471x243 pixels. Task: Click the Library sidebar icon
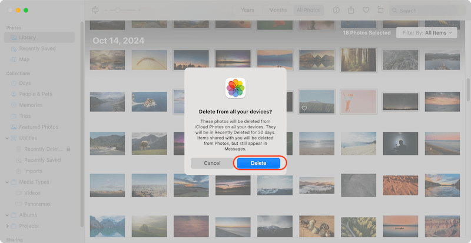[x=14, y=38]
